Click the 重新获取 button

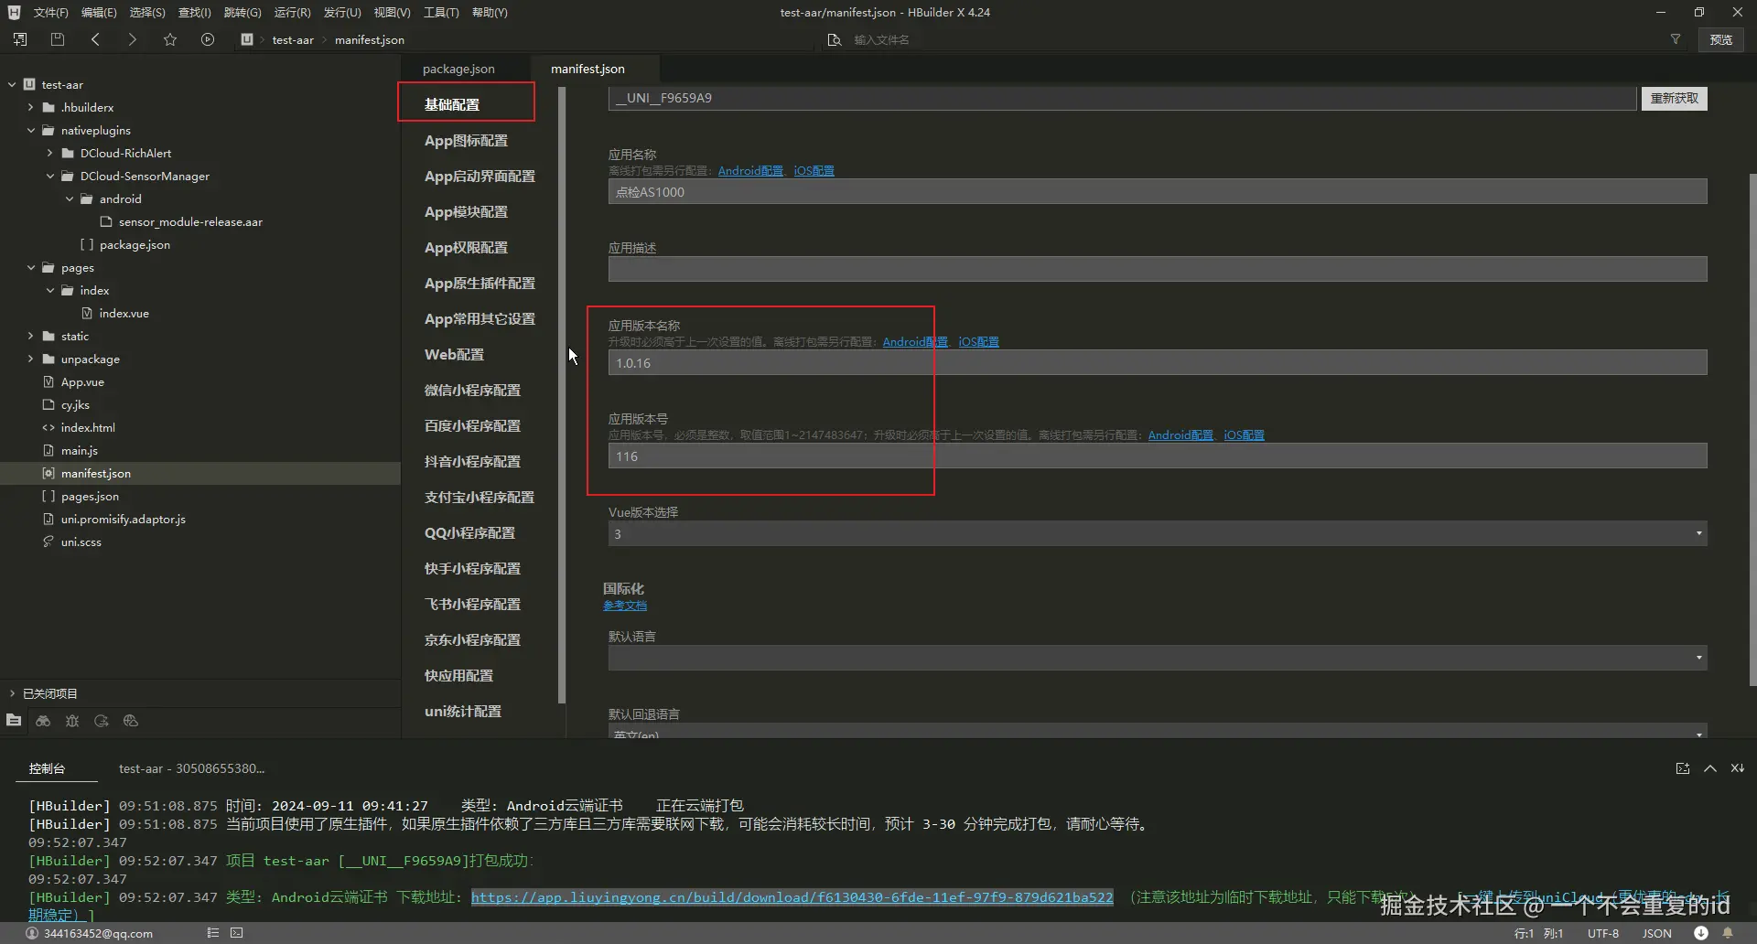tap(1674, 98)
